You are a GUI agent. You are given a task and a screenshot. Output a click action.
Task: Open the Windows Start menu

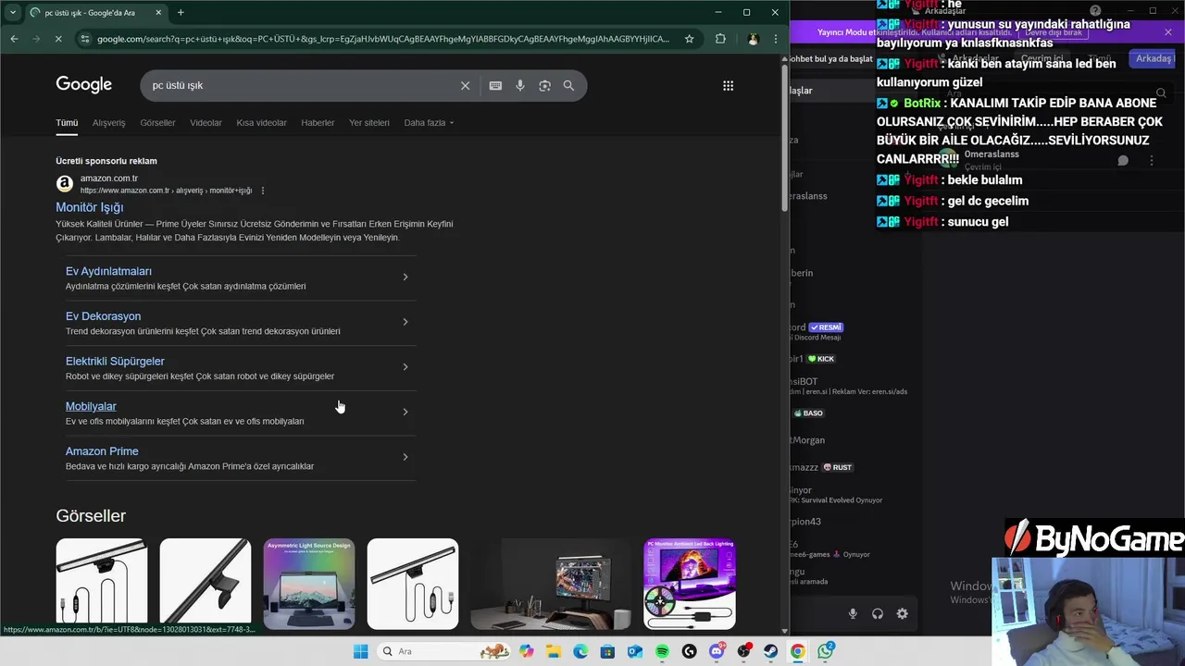pyautogui.click(x=360, y=651)
